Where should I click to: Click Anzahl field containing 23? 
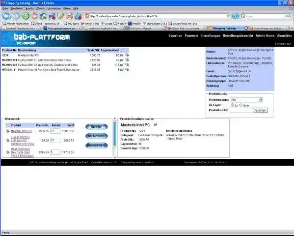55,140
